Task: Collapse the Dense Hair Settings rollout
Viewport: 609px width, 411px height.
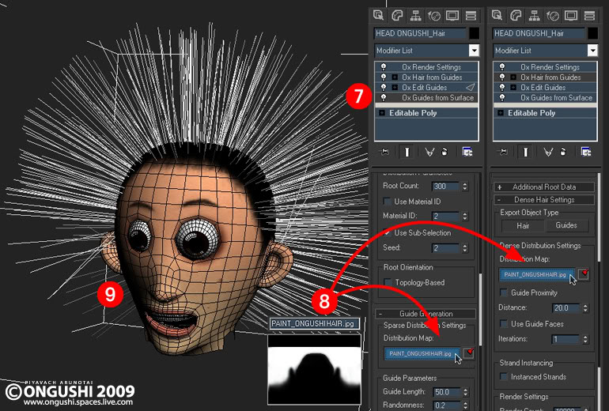Action: click(544, 200)
